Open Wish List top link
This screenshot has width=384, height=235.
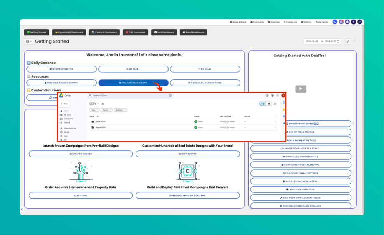click(306, 22)
